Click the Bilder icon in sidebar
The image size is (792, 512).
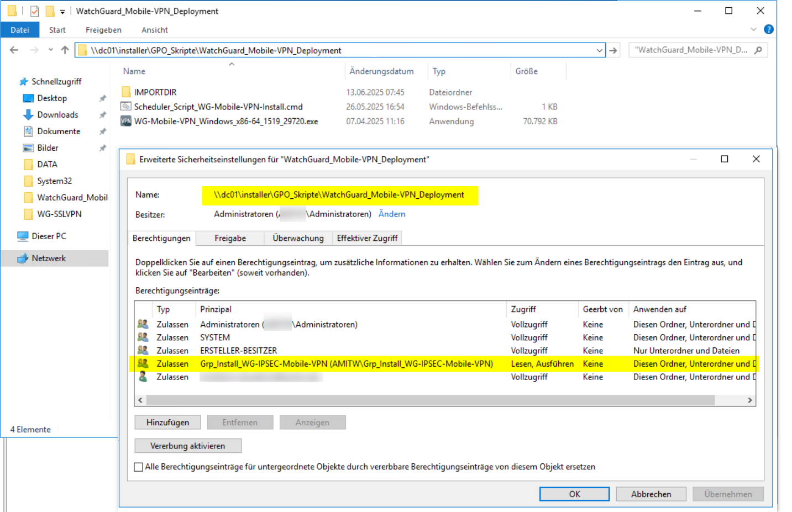click(28, 148)
